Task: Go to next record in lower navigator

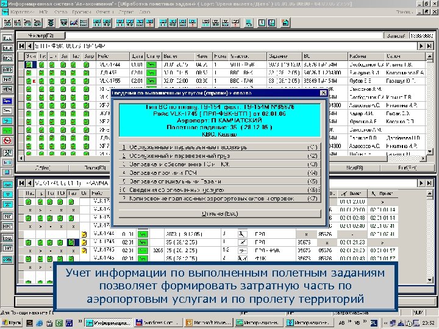Action: (x=421, y=183)
